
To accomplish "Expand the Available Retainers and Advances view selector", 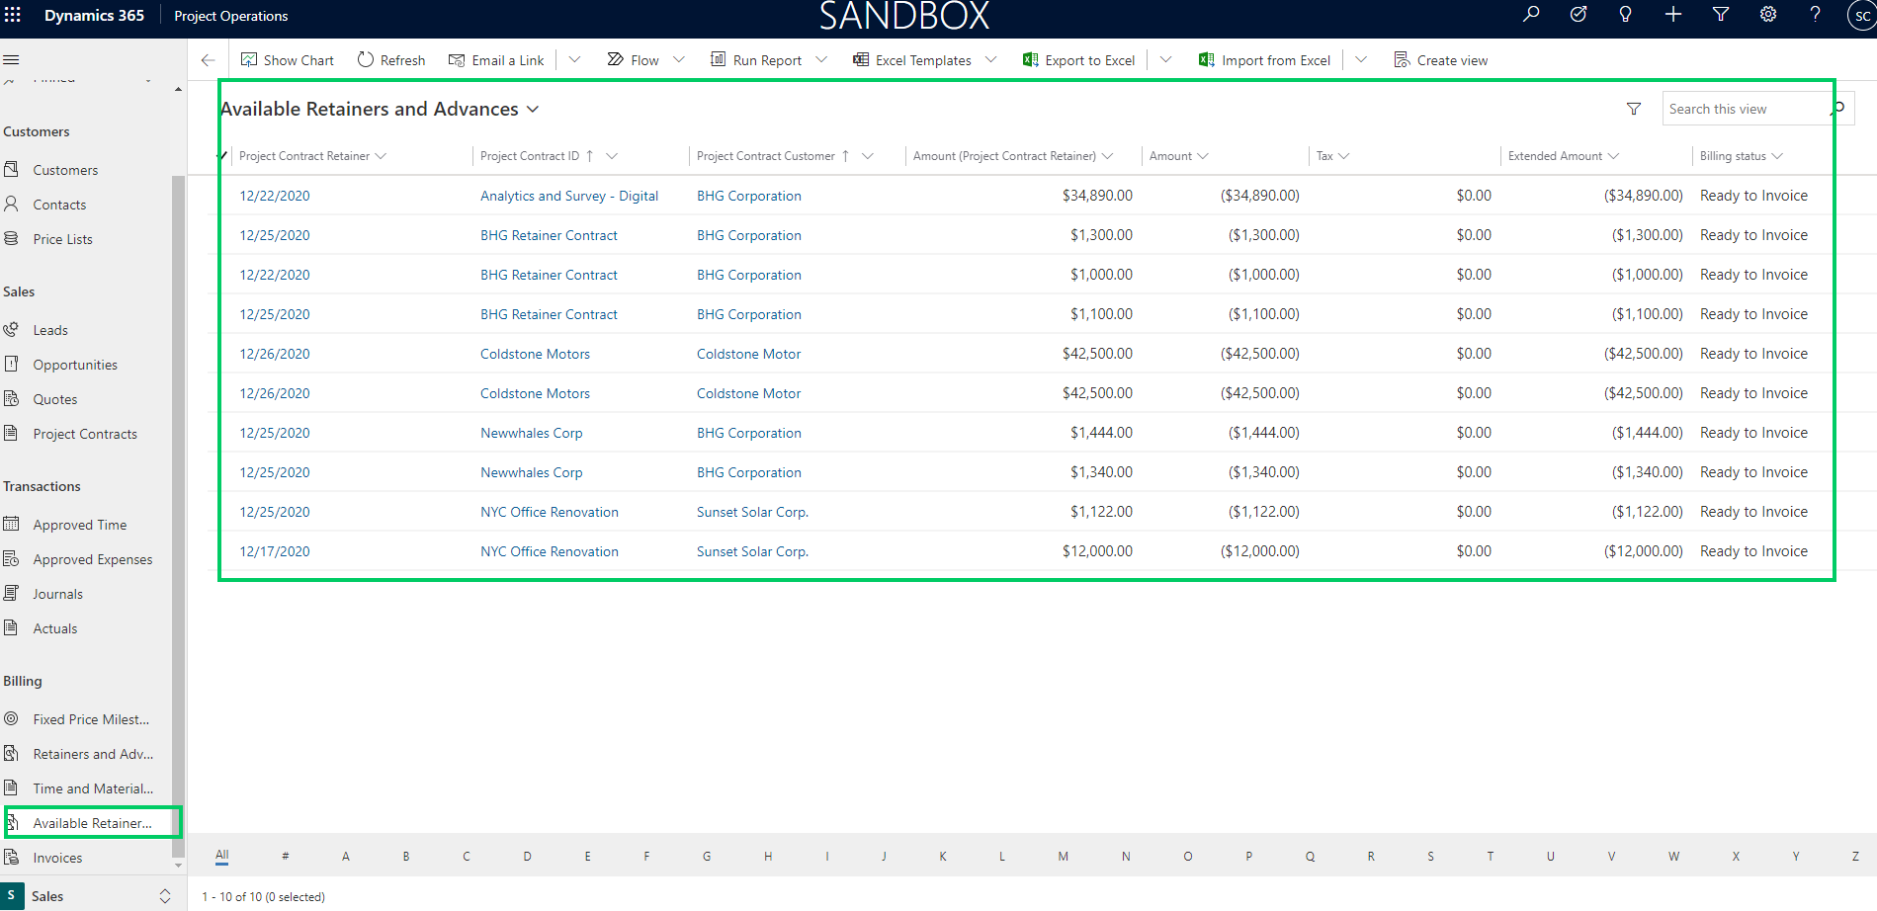I will pyautogui.click(x=533, y=109).
